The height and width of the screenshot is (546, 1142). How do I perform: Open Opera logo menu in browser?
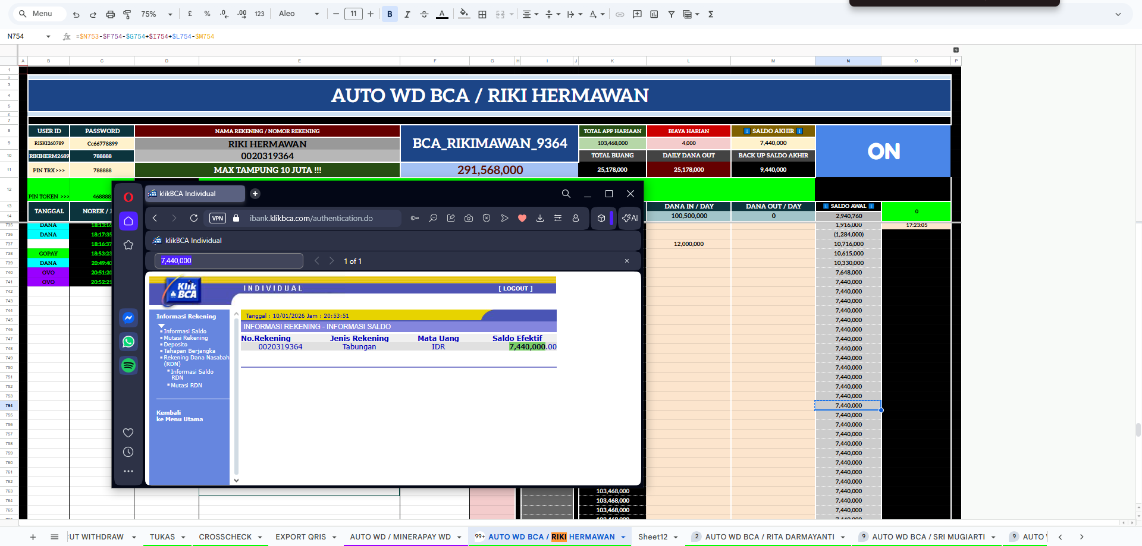pos(128,197)
